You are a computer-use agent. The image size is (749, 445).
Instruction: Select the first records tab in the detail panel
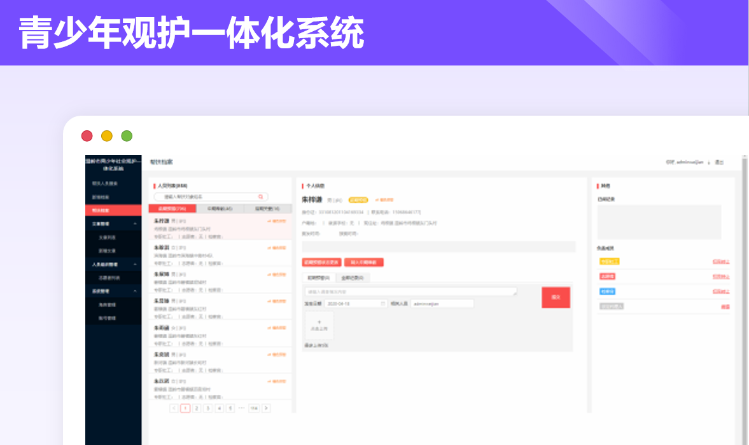coord(319,278)
